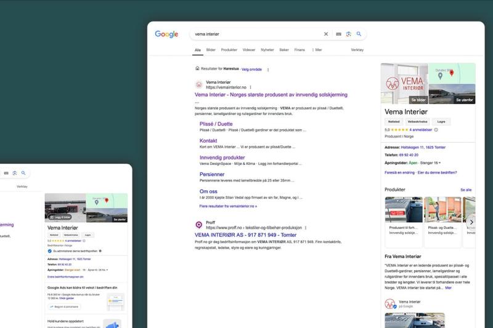493x328 pixels.
Task: Open the Kontakt sitelink
Action: click(x=208, y=141)
